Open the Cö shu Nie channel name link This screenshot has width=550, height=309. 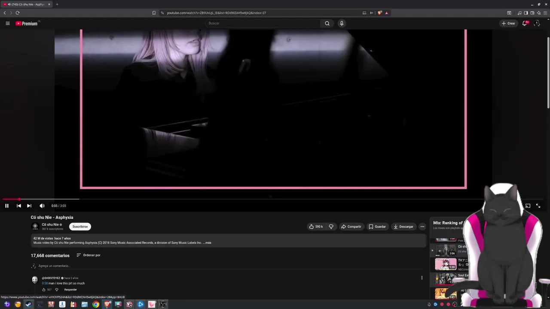tap(50, 224)
